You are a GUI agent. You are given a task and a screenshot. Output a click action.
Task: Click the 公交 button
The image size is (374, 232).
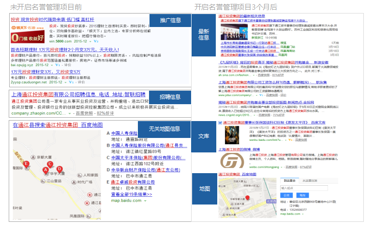click(x=286, y=195)
